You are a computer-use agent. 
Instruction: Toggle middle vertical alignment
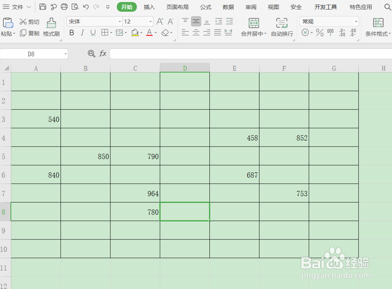coord(196,21)
